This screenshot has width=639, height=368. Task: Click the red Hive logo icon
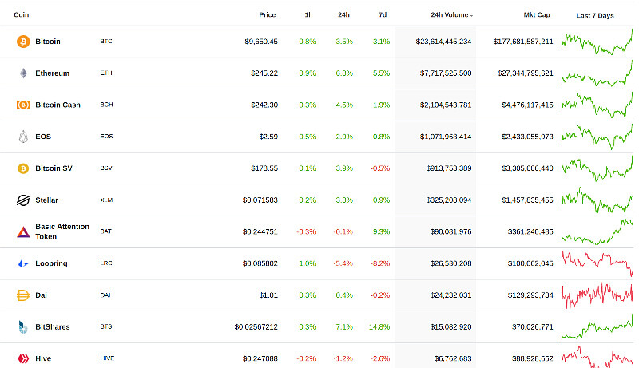coord(23,358)
